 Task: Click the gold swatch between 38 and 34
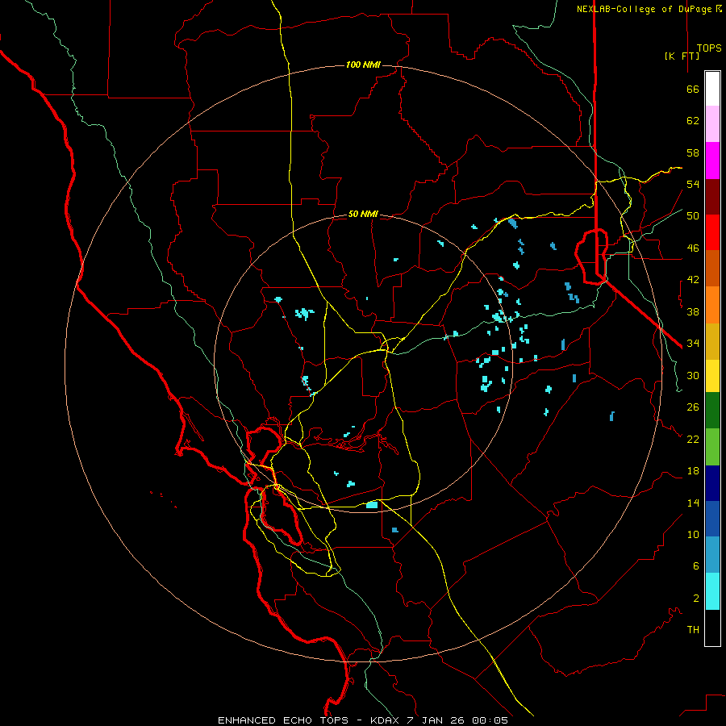pyautogui.click(x=712, y=341)
